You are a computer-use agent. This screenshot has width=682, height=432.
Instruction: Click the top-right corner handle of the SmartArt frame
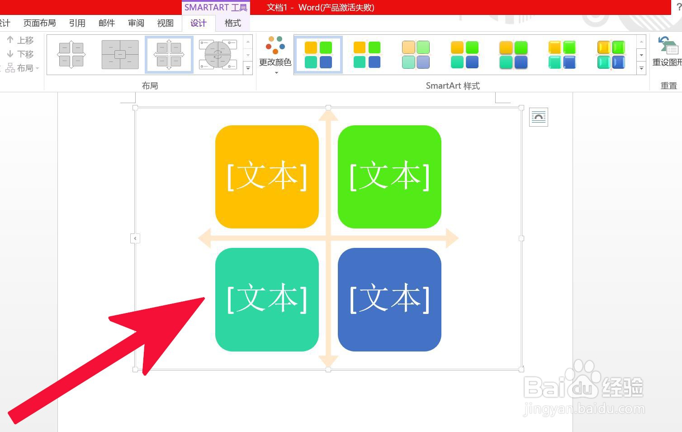click(x=521, y=108)
